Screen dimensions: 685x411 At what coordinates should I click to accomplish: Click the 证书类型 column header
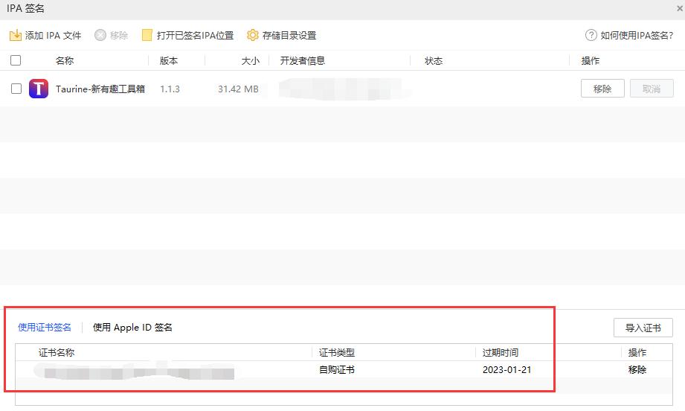coord(337,352)
